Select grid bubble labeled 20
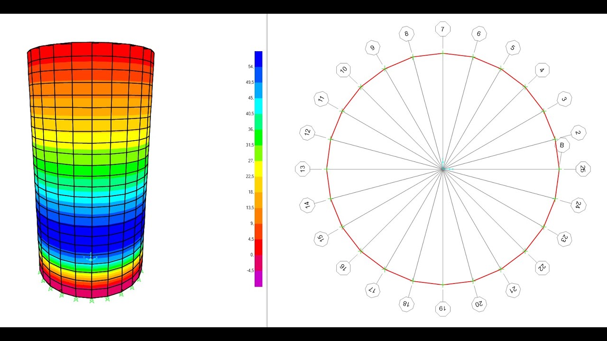This screenshot has height=341, width=607. (479, 304)
